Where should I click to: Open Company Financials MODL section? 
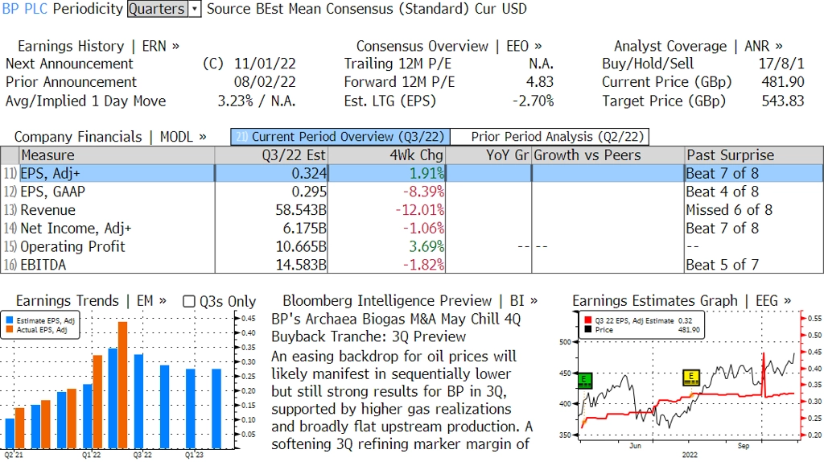click(110, 137)
